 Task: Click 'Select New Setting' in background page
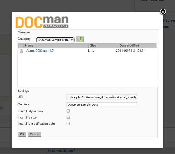coord(60,151)
